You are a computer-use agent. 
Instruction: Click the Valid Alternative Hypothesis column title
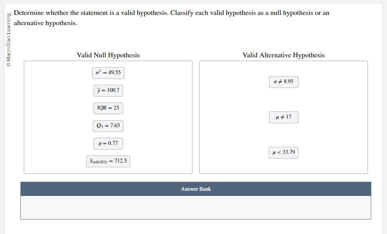click(284, 55)
